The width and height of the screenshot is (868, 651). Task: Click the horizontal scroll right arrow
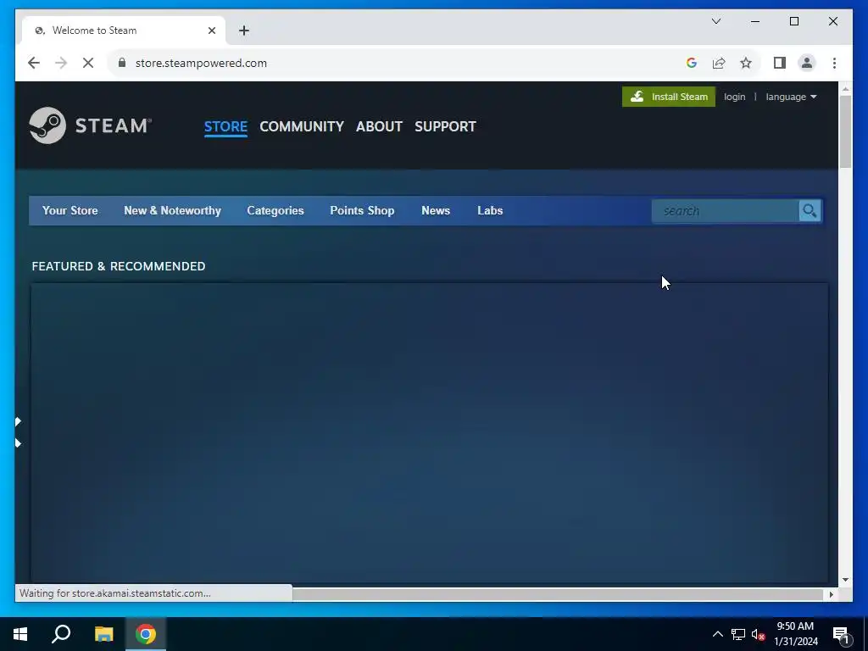coord(831,594)
